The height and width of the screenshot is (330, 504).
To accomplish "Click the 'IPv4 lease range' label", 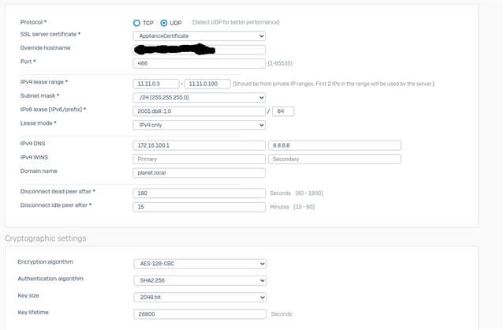I will 44,82.
